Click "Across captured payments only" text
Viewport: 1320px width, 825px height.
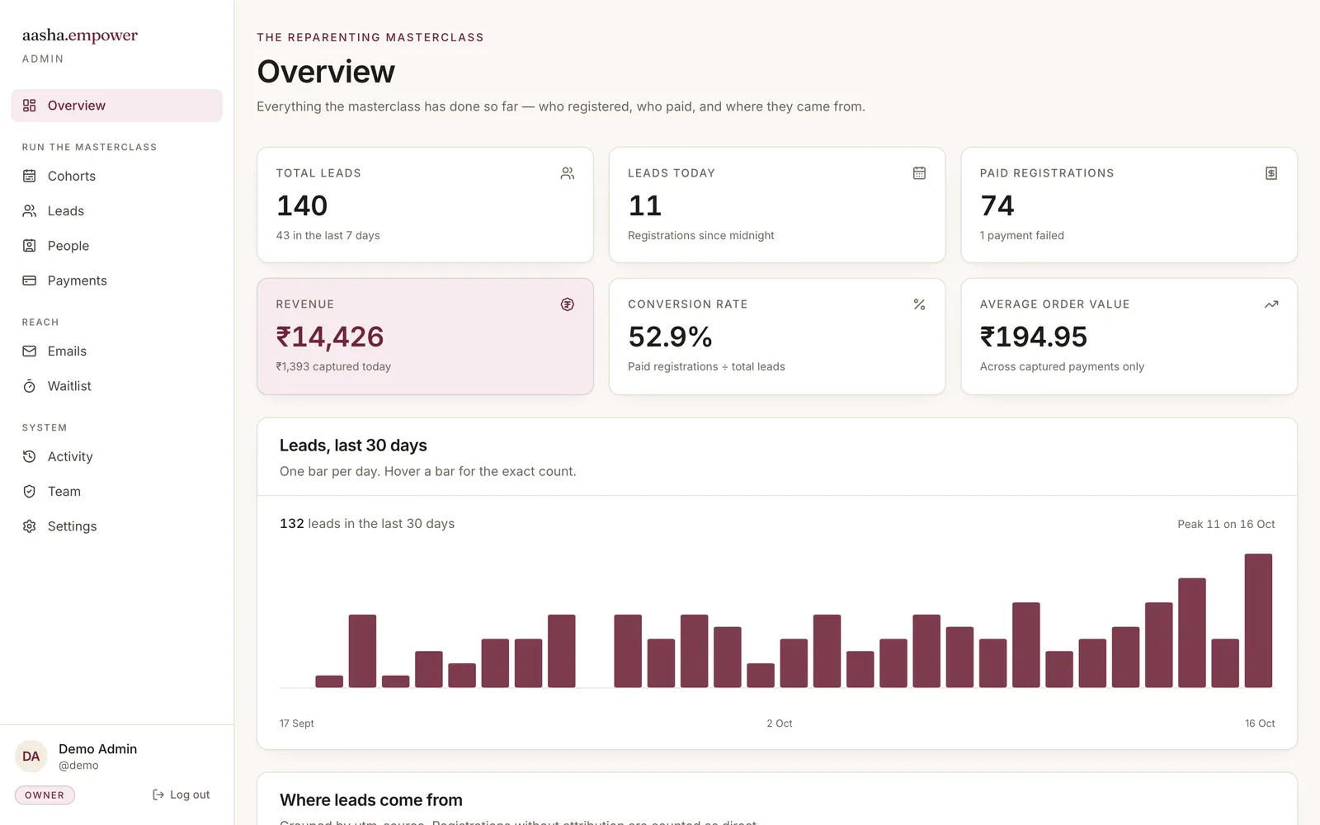(x=1062, y=367)
